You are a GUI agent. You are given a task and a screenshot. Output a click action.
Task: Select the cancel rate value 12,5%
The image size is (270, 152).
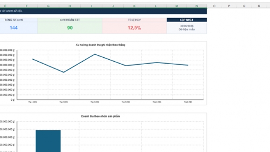pos(134,28)
